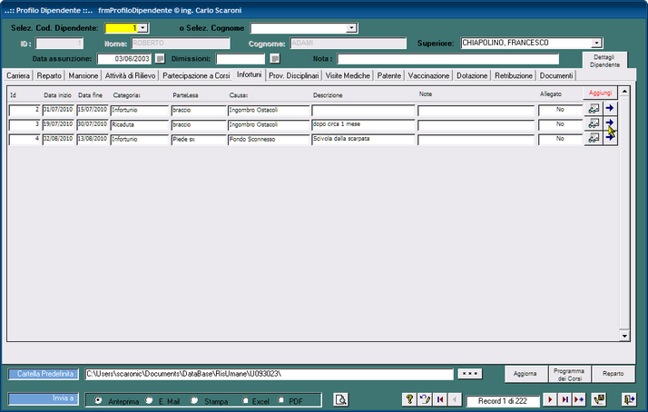
Task: Open the Vaccinazione tab
Action: [x=428, y=75]
